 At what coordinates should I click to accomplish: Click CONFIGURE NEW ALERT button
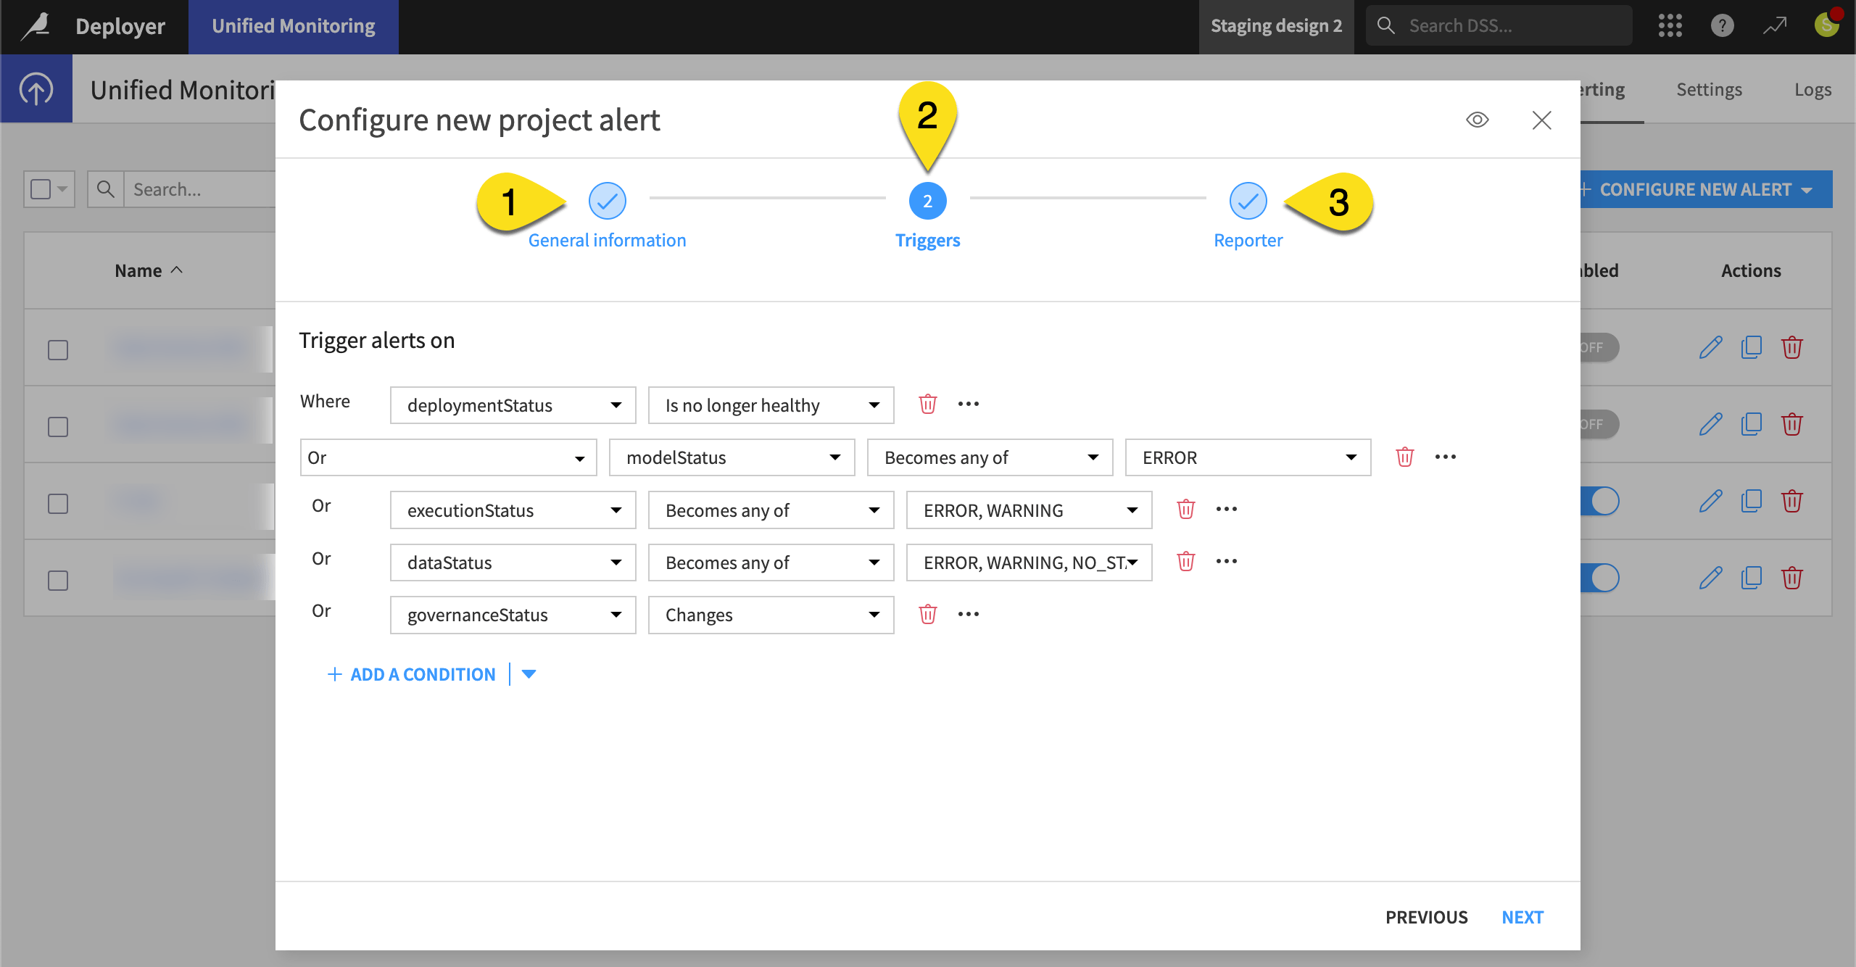1696,189
